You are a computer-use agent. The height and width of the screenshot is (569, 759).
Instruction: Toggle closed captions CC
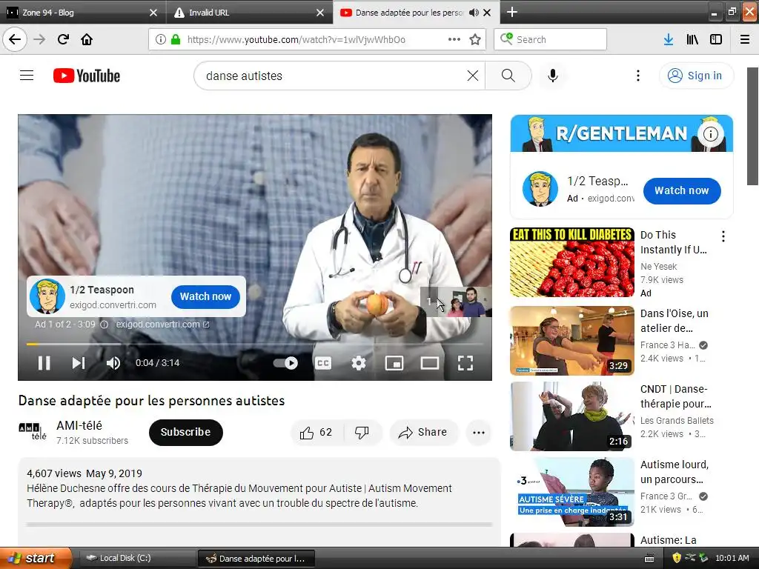click(323, 363)
